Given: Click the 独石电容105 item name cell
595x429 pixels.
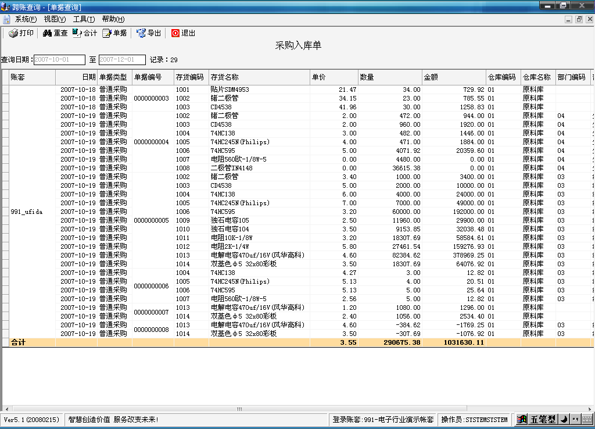Looking at the screenshot, I should [259, 220].
